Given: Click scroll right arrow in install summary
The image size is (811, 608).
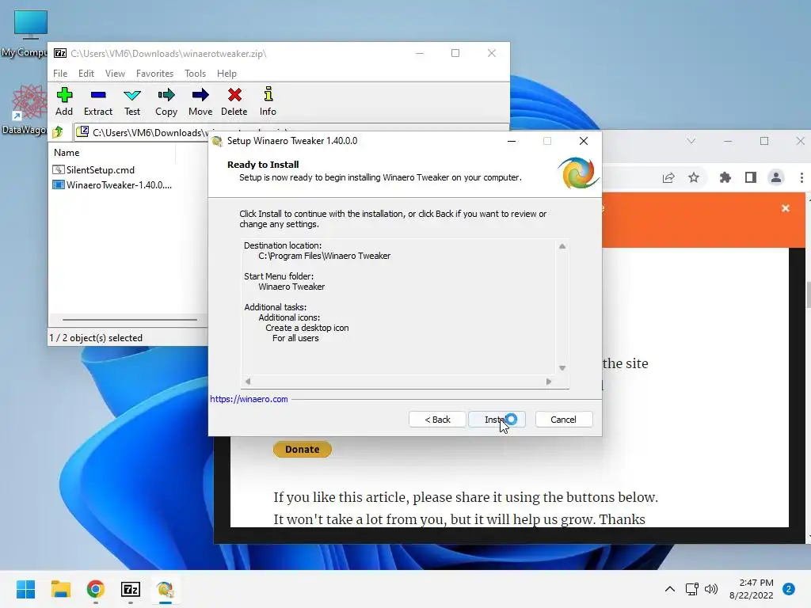Looking at the screenshot, I should click(x=549, y=382).
